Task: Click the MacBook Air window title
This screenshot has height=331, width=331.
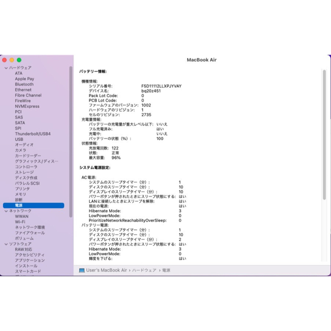Action: 202,60
